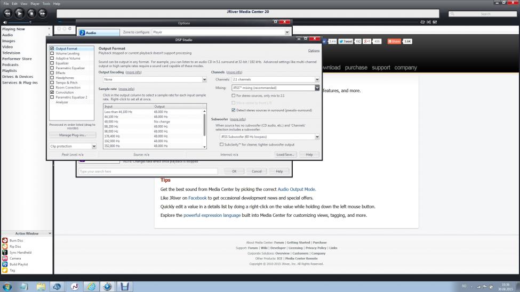520x292 pixels.
Task: Open the JRSS Subwoofer lowpass dropdown
Action: point(269,136)
